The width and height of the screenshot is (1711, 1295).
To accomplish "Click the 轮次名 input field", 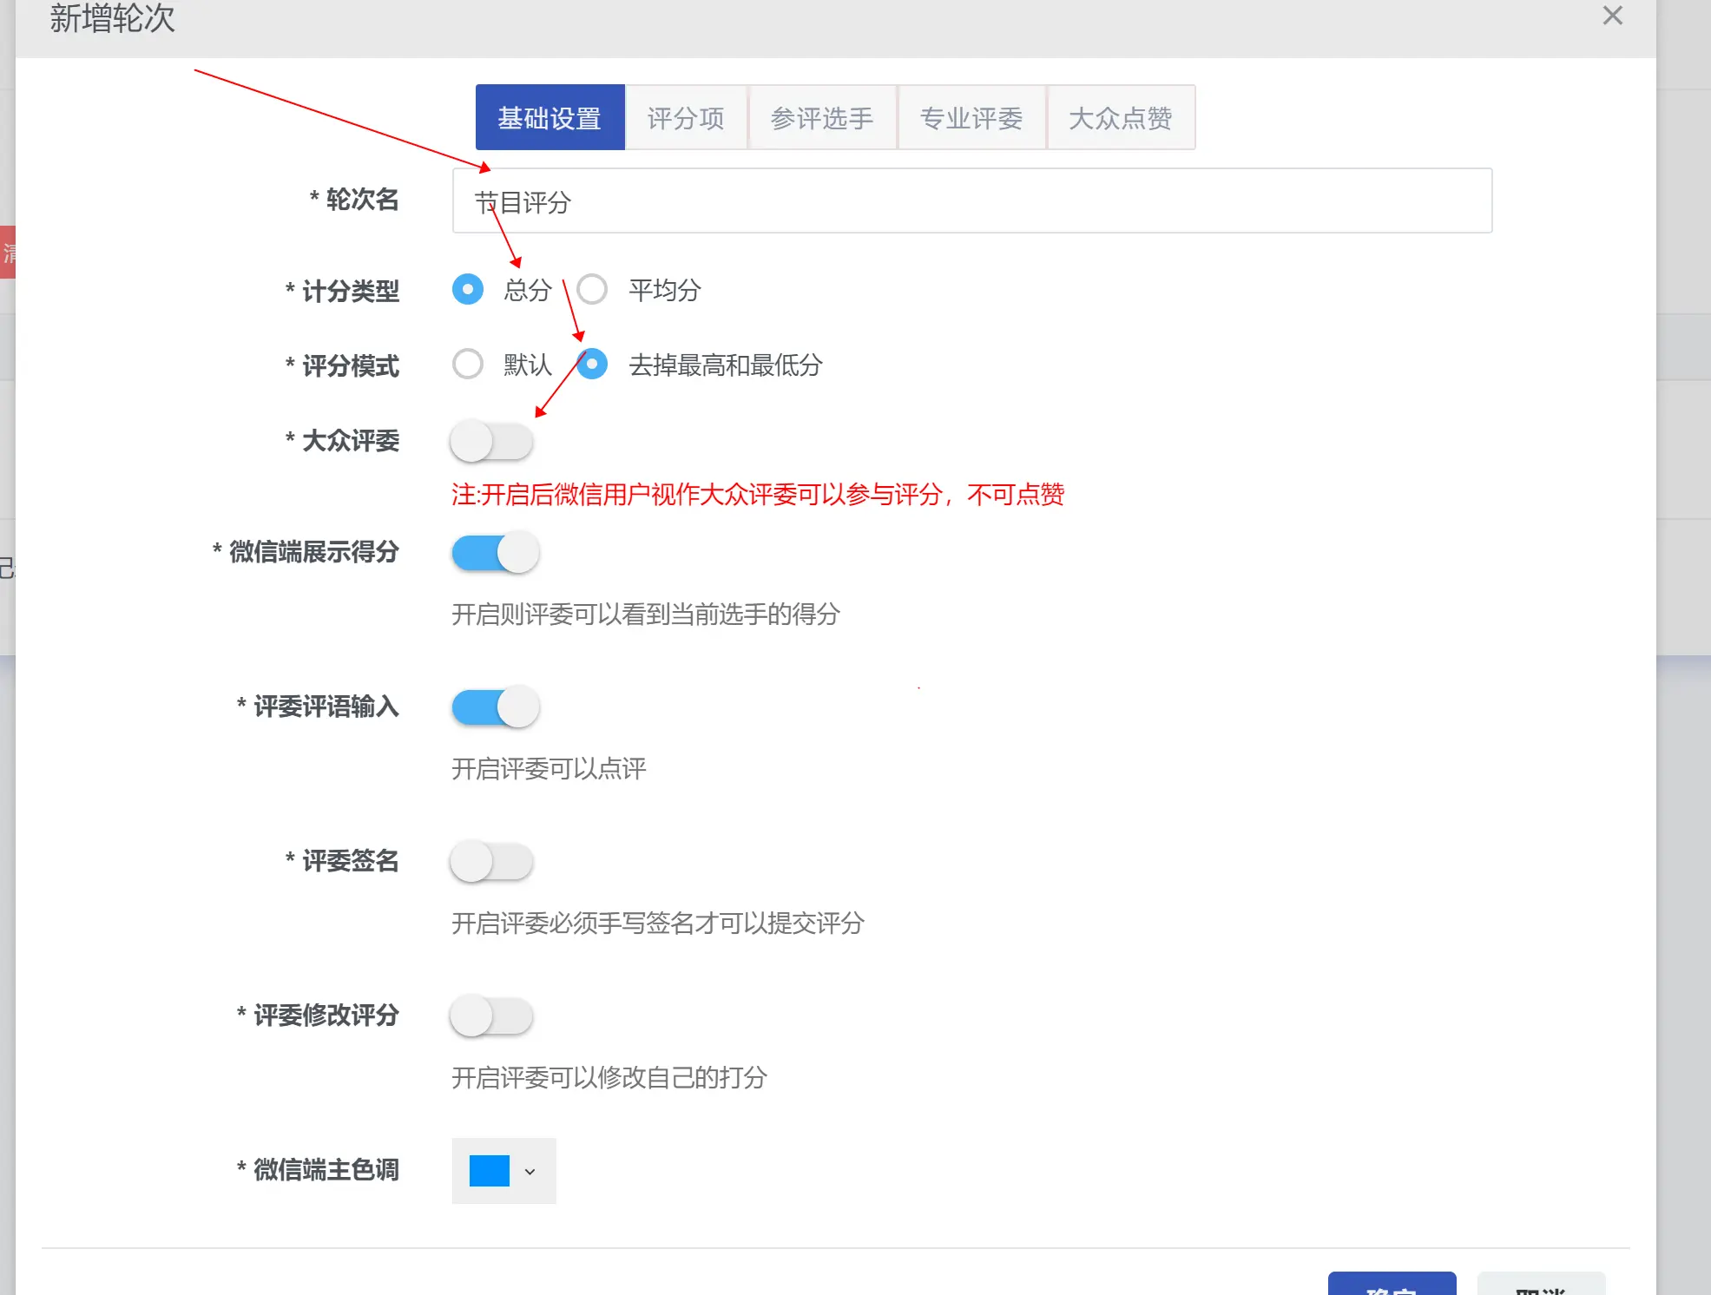I will point(971,201).
